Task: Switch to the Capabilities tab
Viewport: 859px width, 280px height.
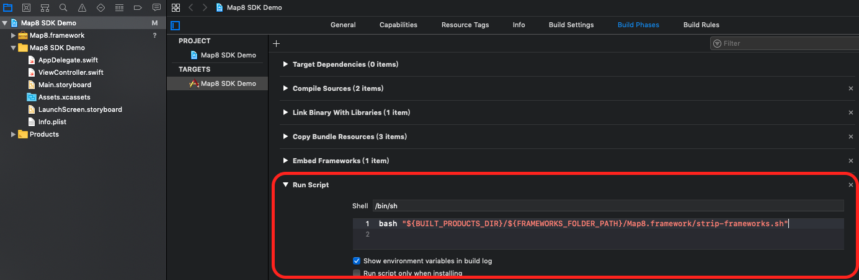Action: pos(398,25)
